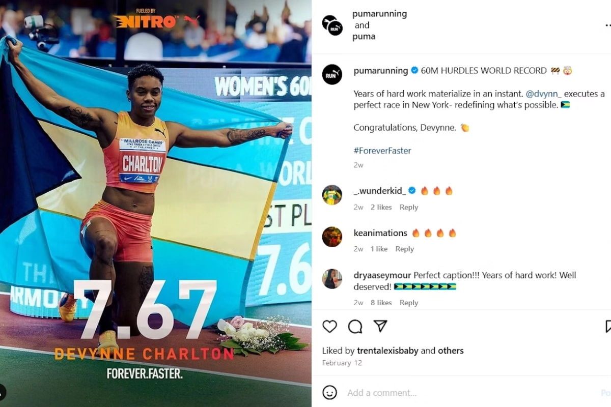The height and width of the screenshot is (407, 611).
Task: Like the post with the heart icon
Action: coord(330,326)
